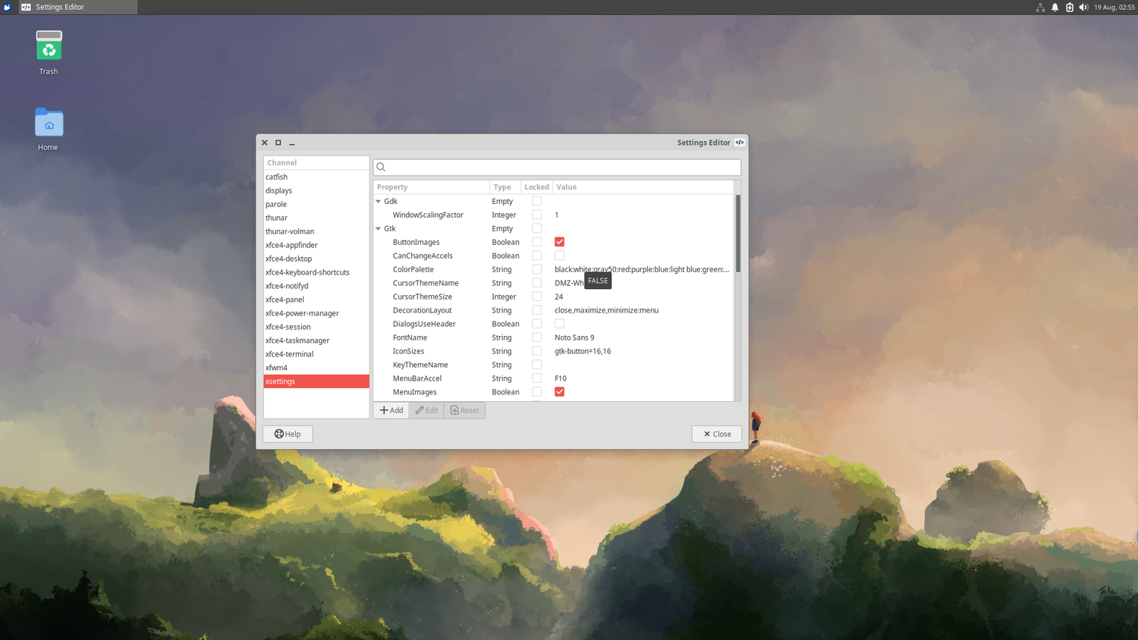
Task: Select the xfce4-power-manager channel
Action: click(x=316, y=313)
